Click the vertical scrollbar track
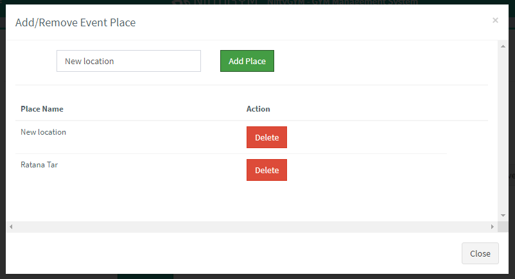515x279 pixels. (503, 128)
